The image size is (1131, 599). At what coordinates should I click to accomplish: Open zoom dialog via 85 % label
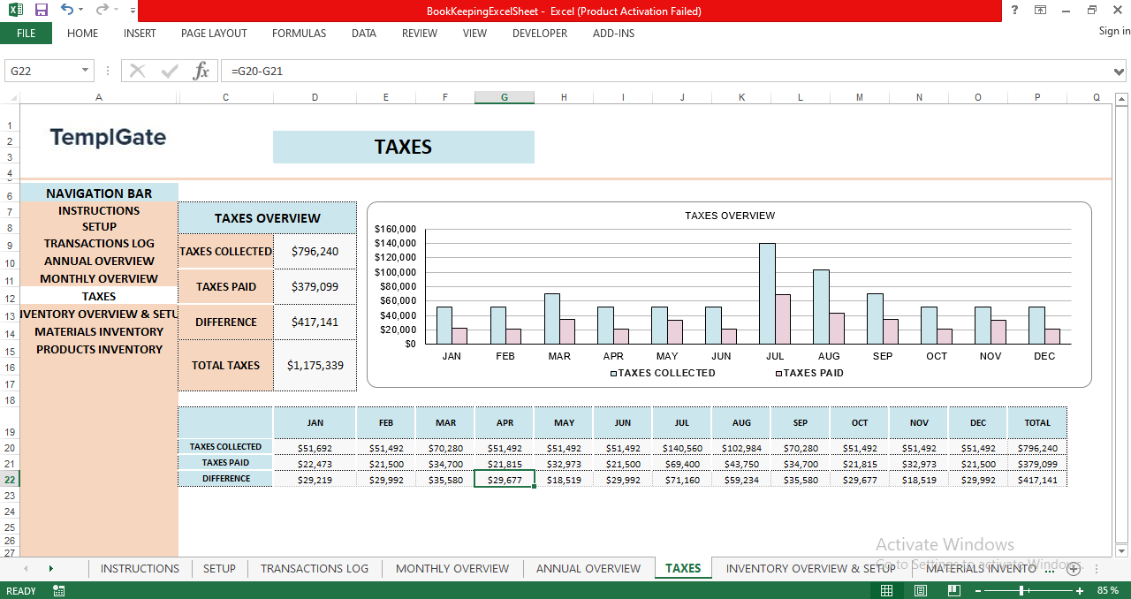[1108, 590]
